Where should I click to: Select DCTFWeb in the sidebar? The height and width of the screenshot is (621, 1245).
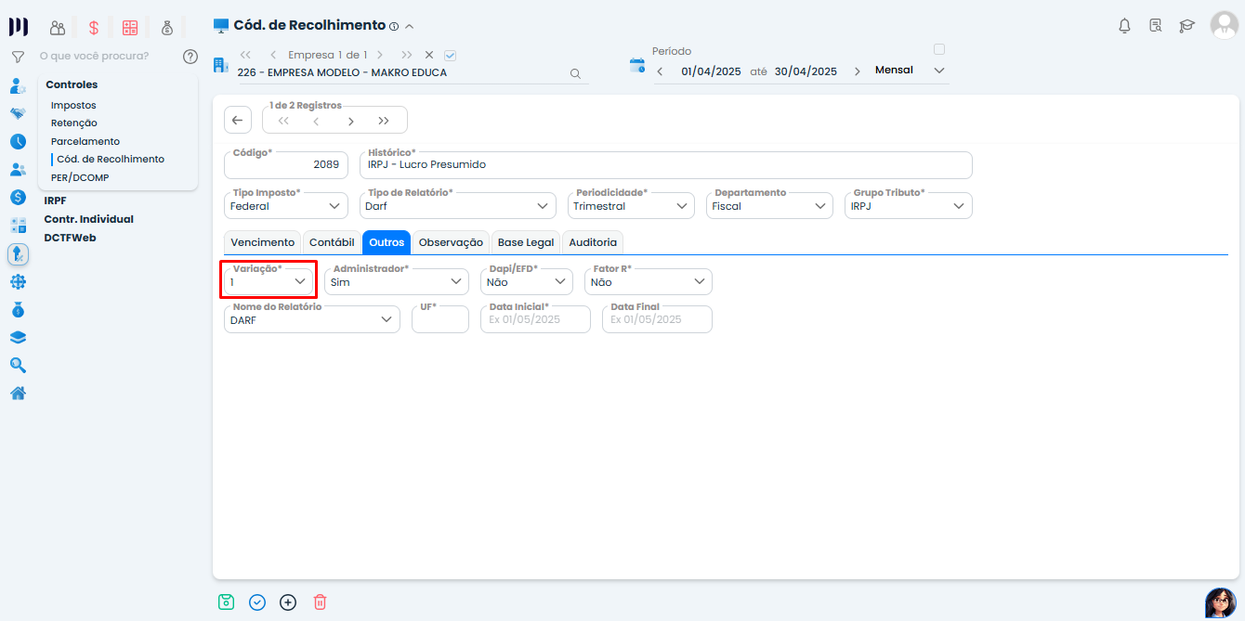70,238
